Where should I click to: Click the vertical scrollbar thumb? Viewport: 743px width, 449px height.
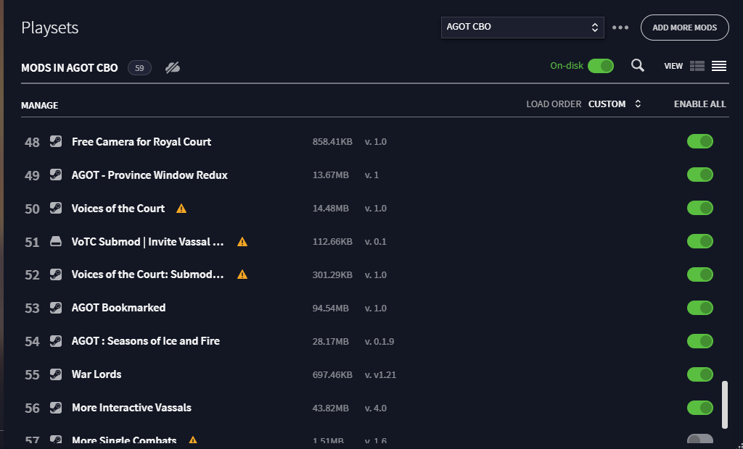[x=725, y=405]
